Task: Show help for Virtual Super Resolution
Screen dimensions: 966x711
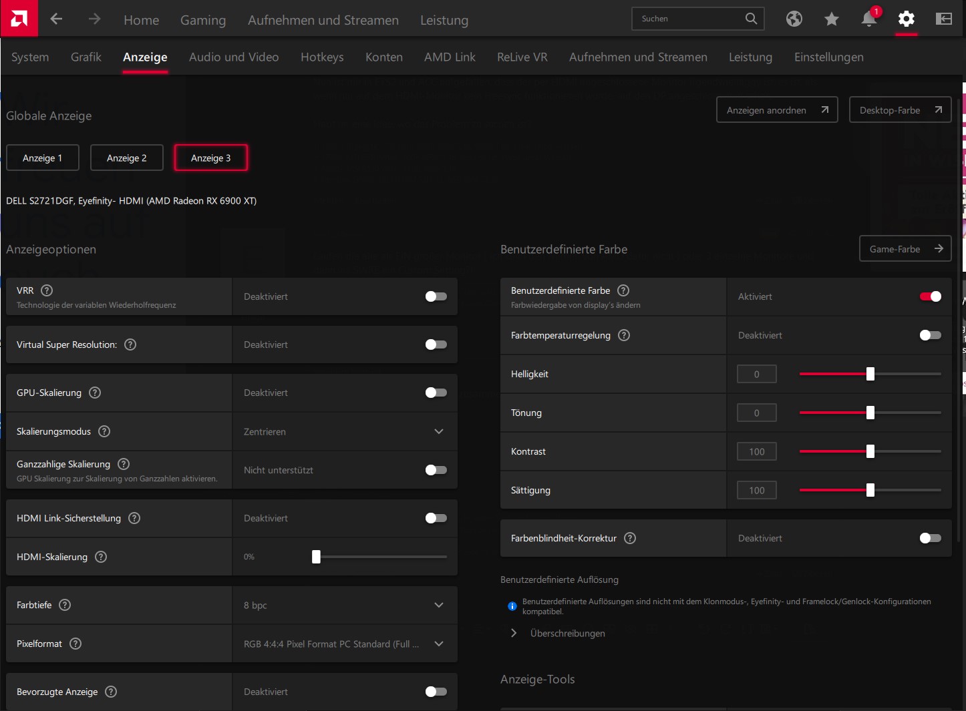Action: click(x=130, y=344)
